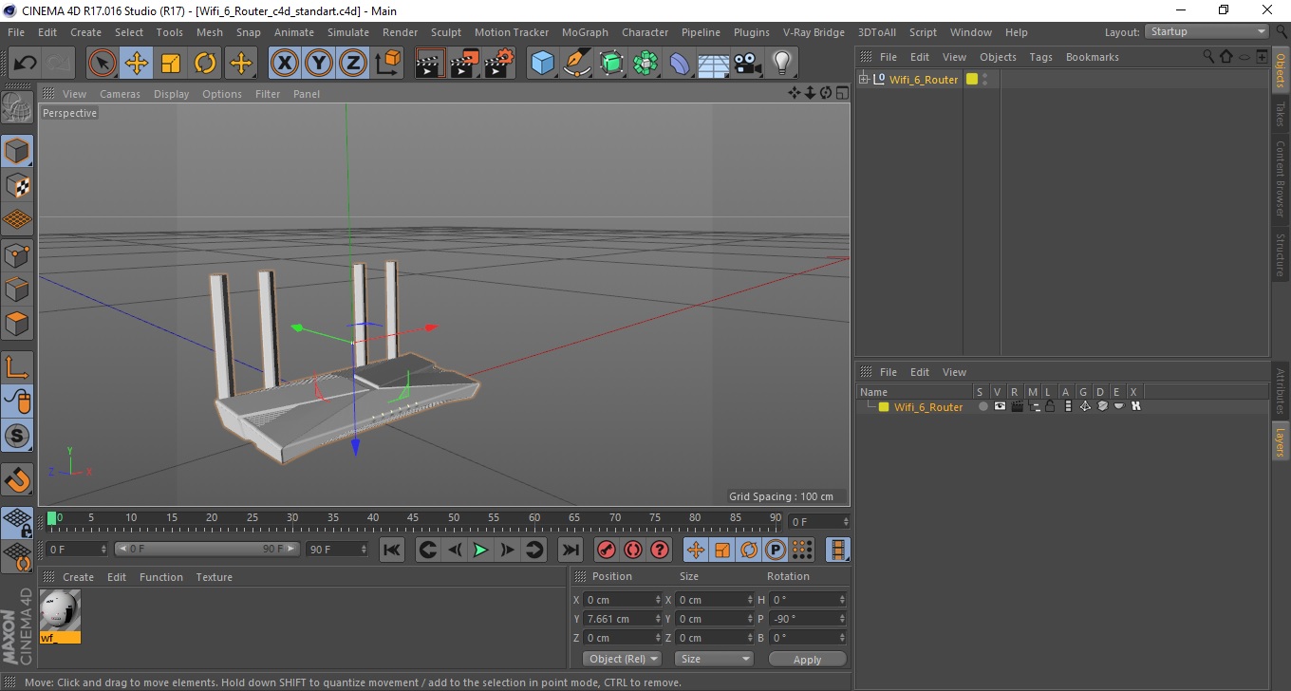Go to start of animation
This screenshot has height=691, width=1291.
392,550
